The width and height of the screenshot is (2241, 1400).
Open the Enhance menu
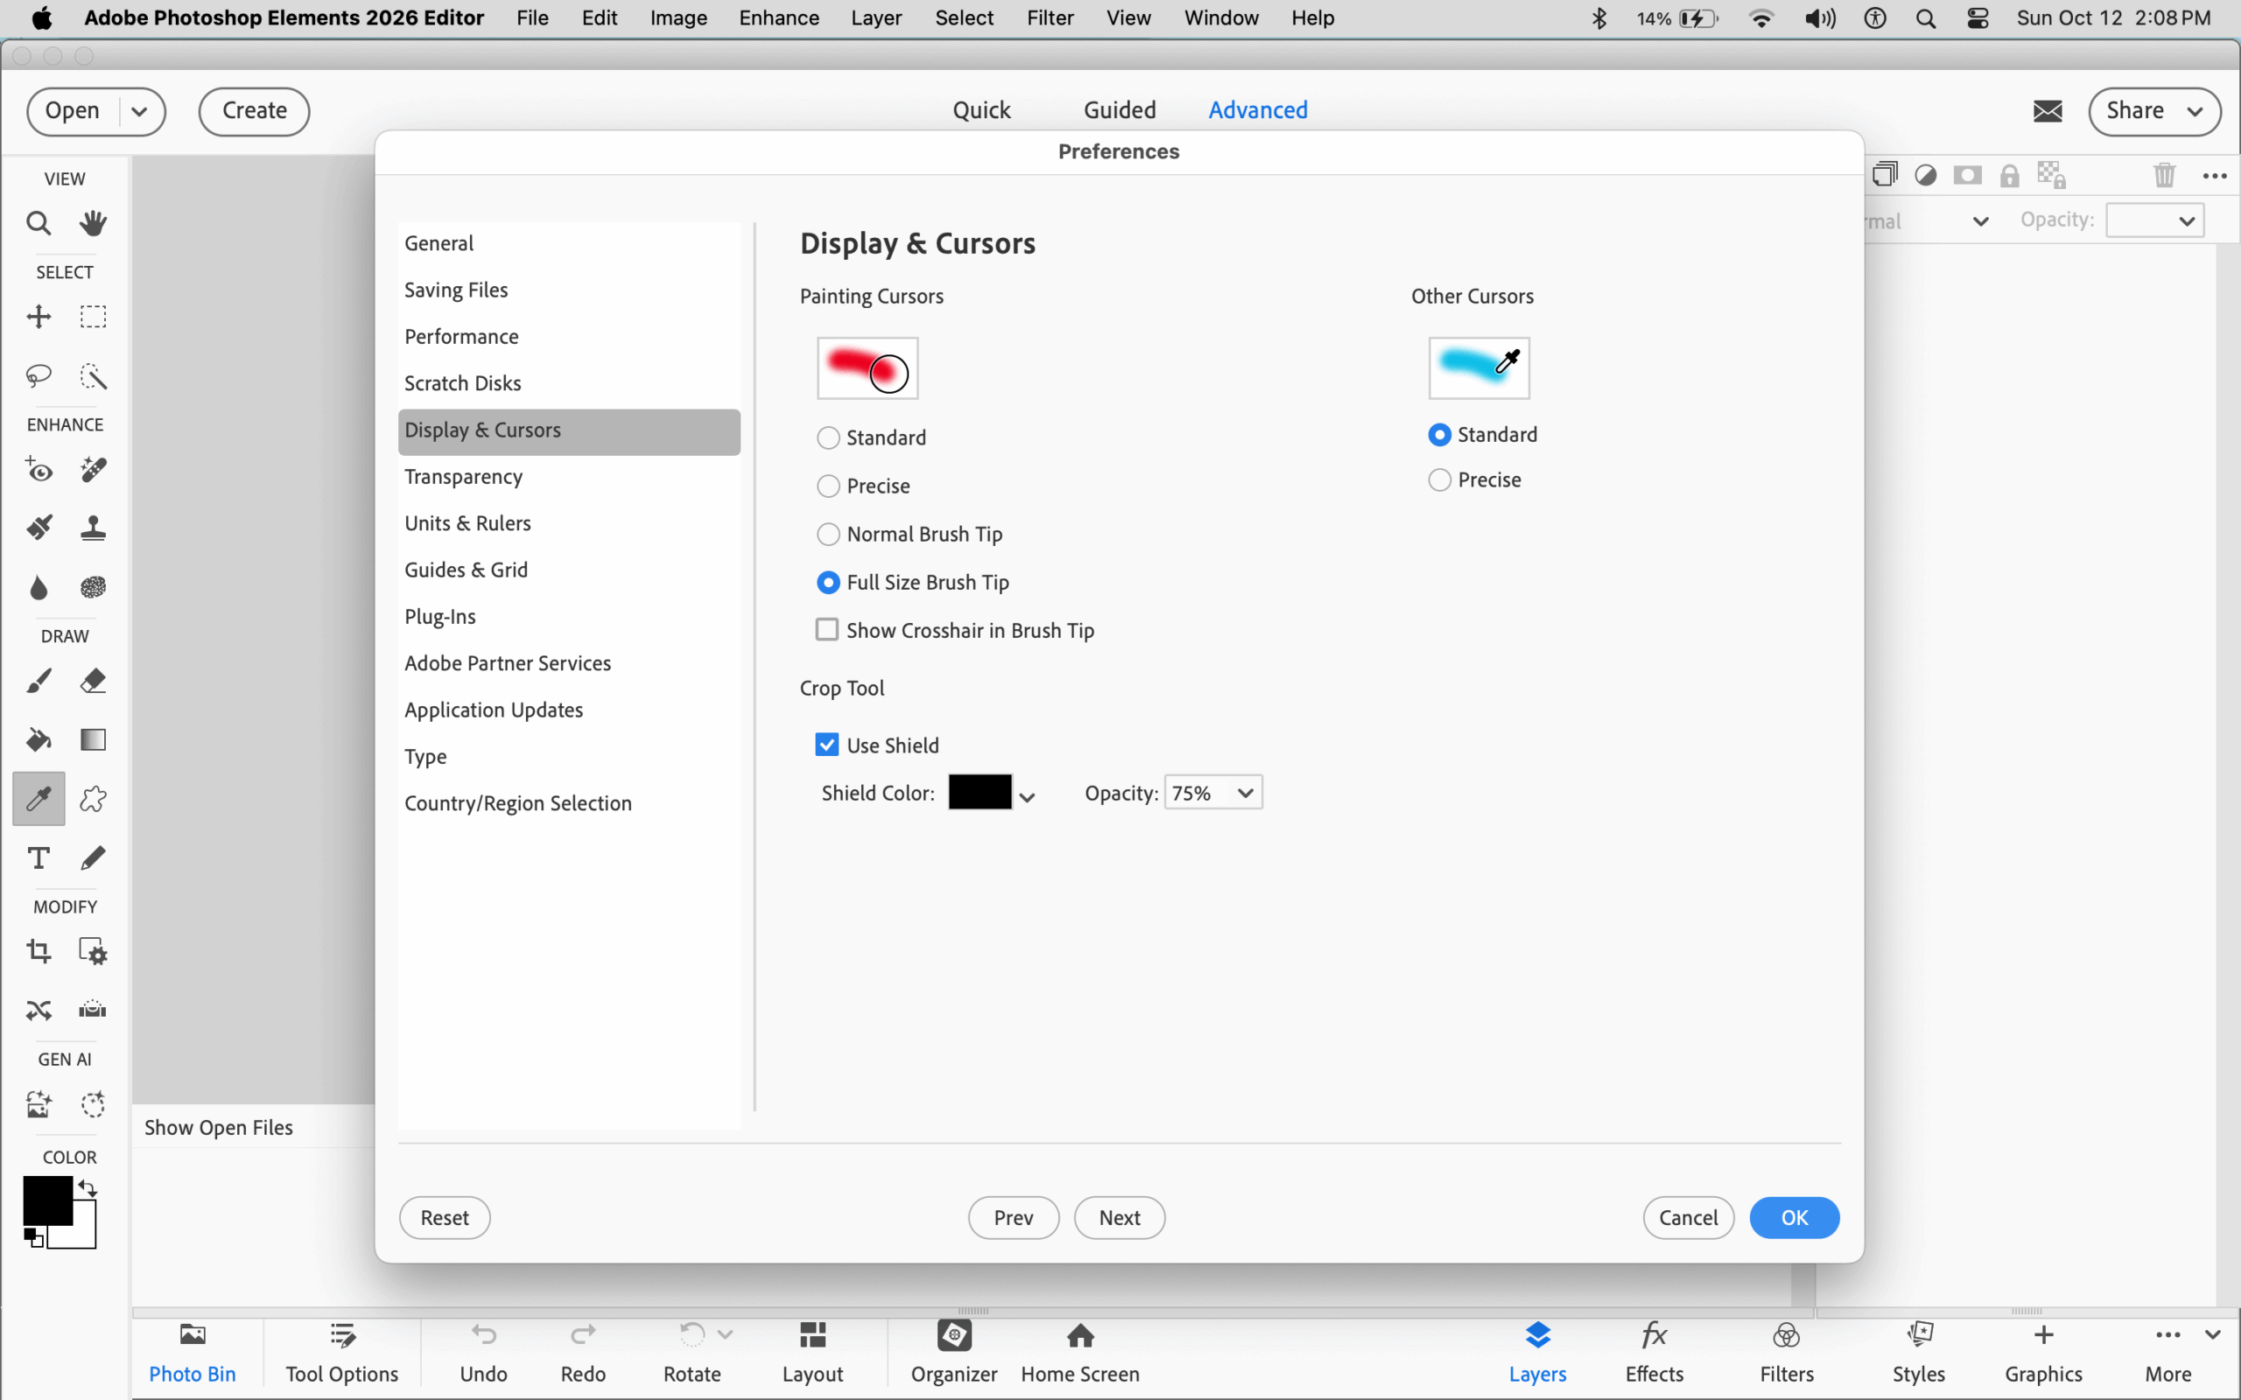click(778, 17)
